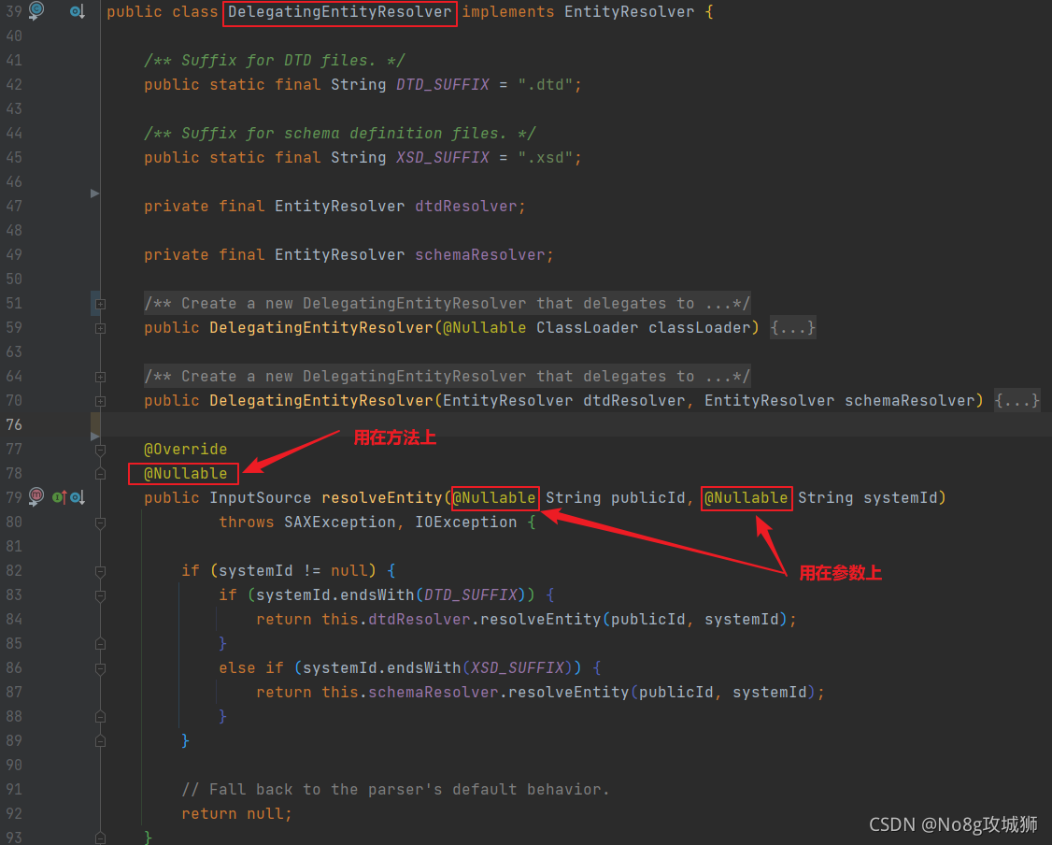This screenshot has width=1052, height=845.
Task: Click the fold end marker at line 89
Action: (100, 741)
